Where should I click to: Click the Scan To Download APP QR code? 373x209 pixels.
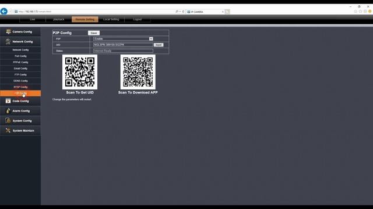point(138,72)
